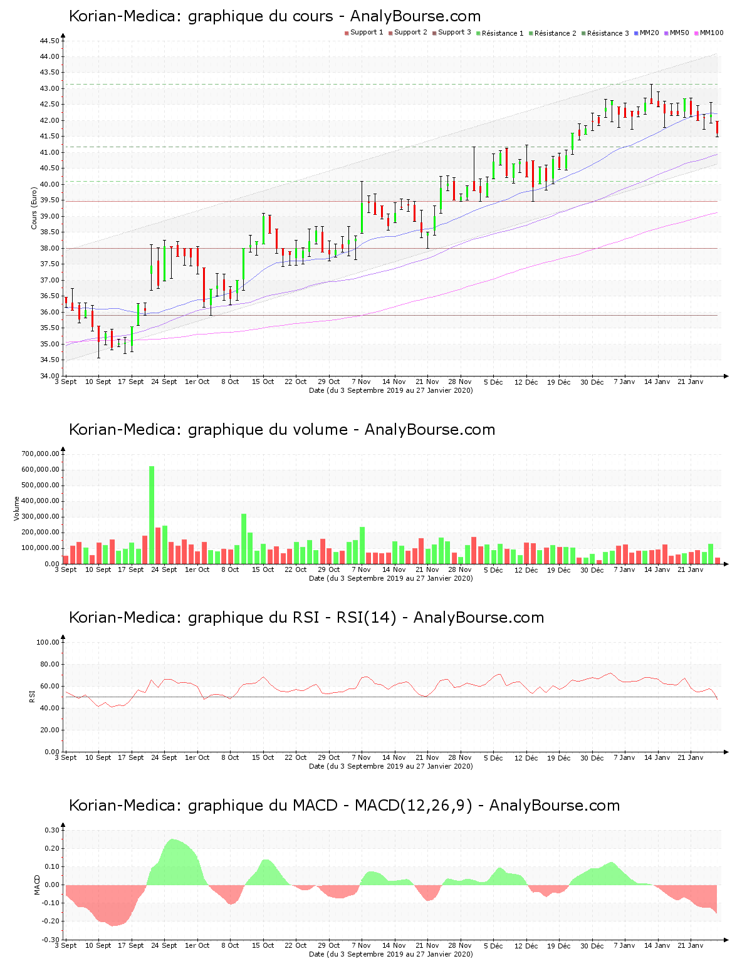
Task: Click the 700,000.00 value on volume axis
Action: tap(40, 454)
